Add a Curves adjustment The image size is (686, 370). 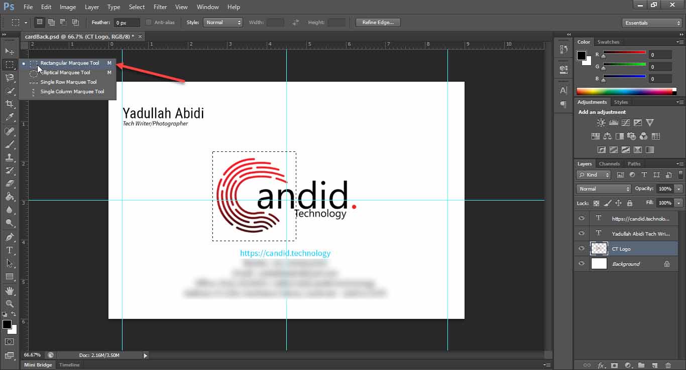coord(625,122)
